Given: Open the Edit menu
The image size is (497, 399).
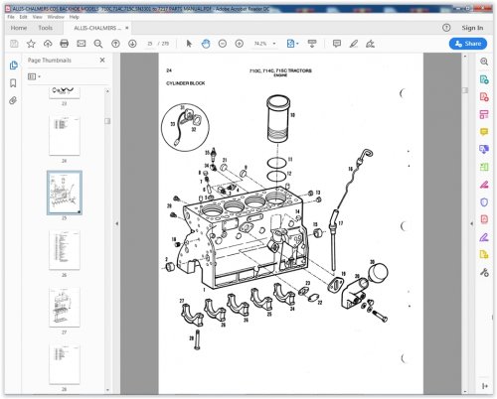Looking at the screenshot, I should tap(23, 17).
